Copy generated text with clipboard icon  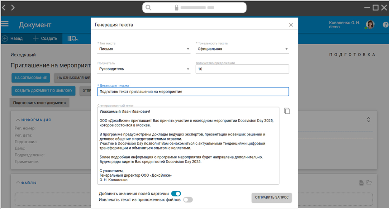pos(287,111)
